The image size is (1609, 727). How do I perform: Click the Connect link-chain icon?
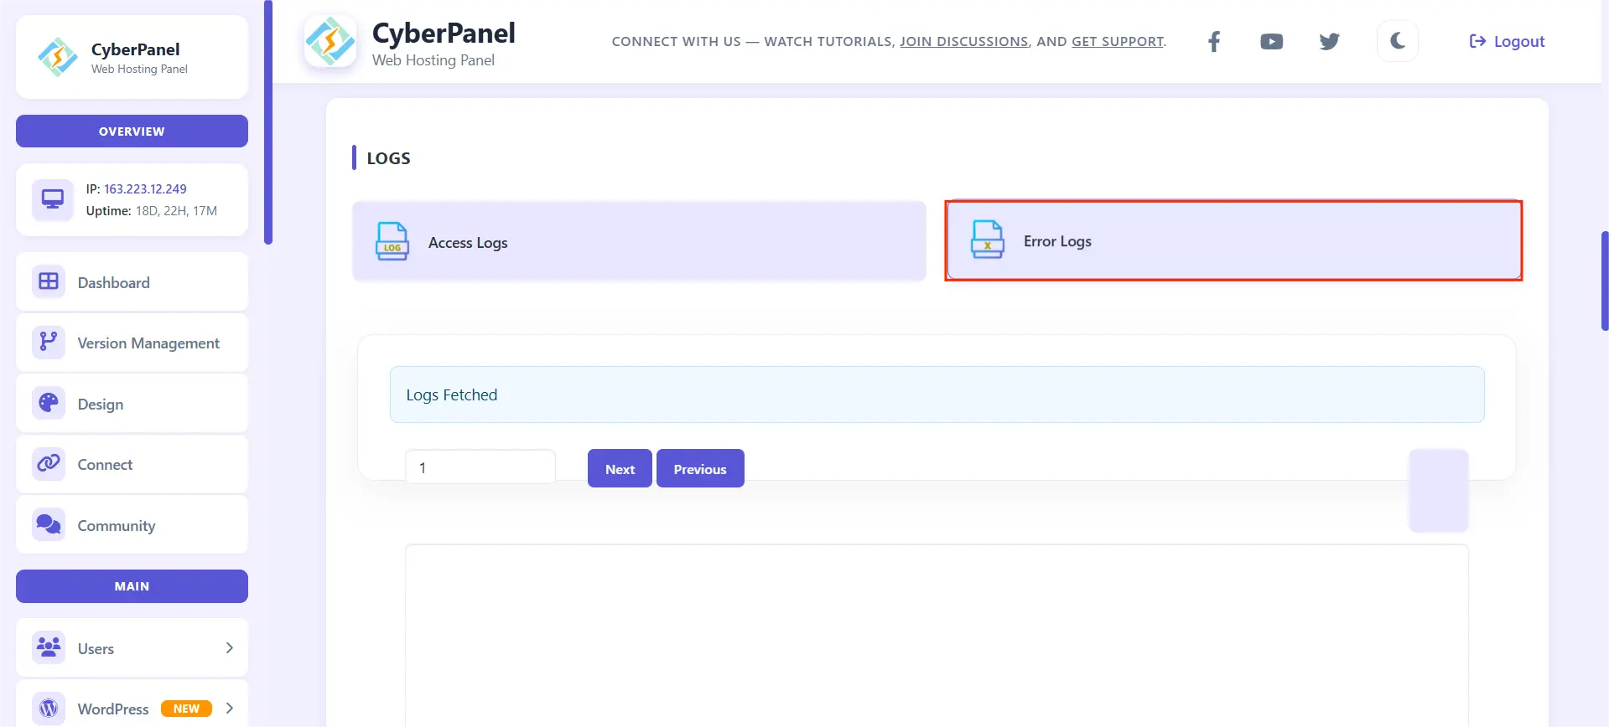click(49, 463)
